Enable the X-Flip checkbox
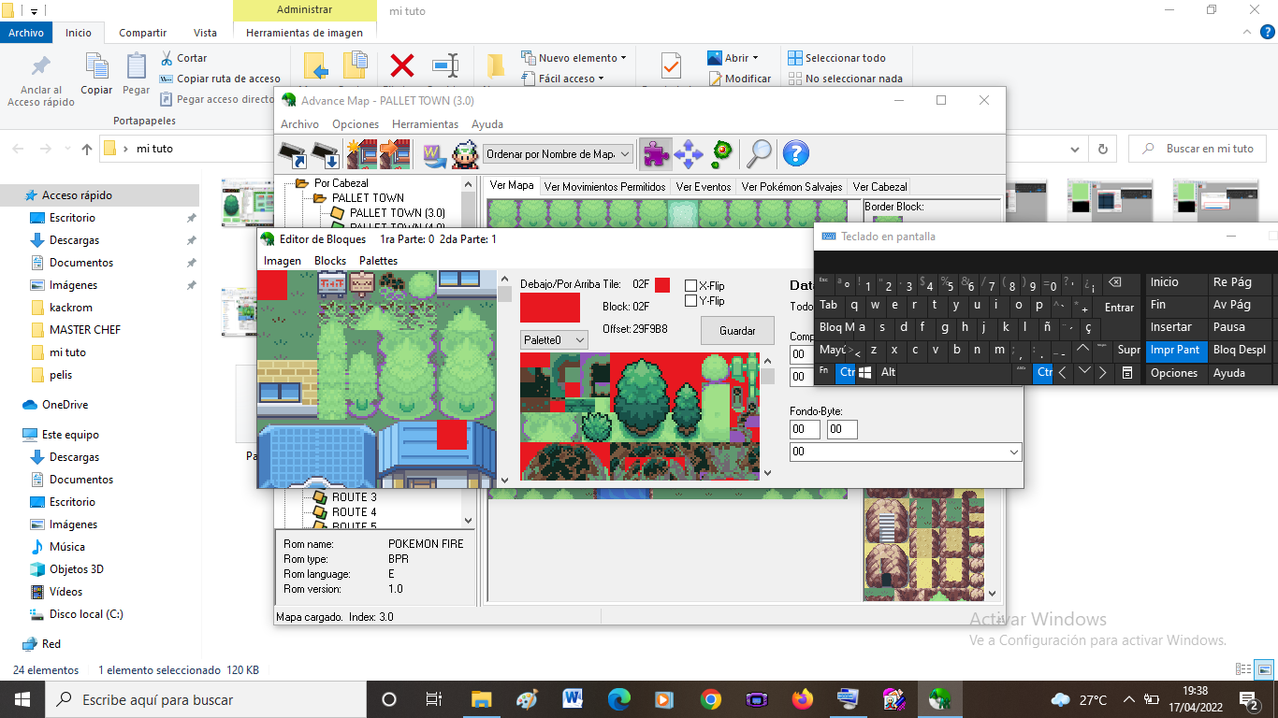 691,286
